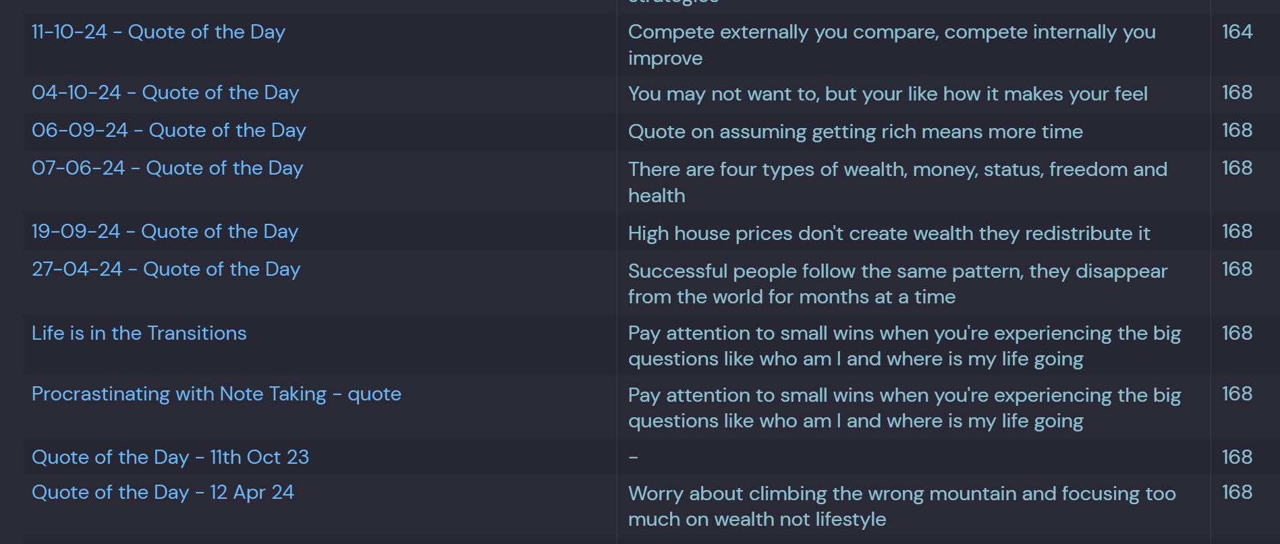Click the 168 value in the Life is in the Transitions row
This screenshot has height=544, width=1280.
click(1237, 334)
